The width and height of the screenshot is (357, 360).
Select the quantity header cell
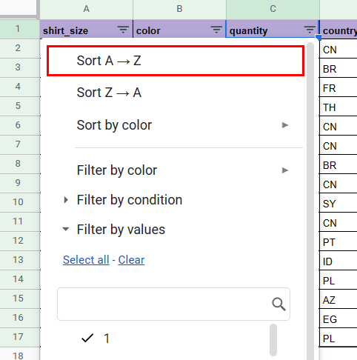[x=273, y=30]
